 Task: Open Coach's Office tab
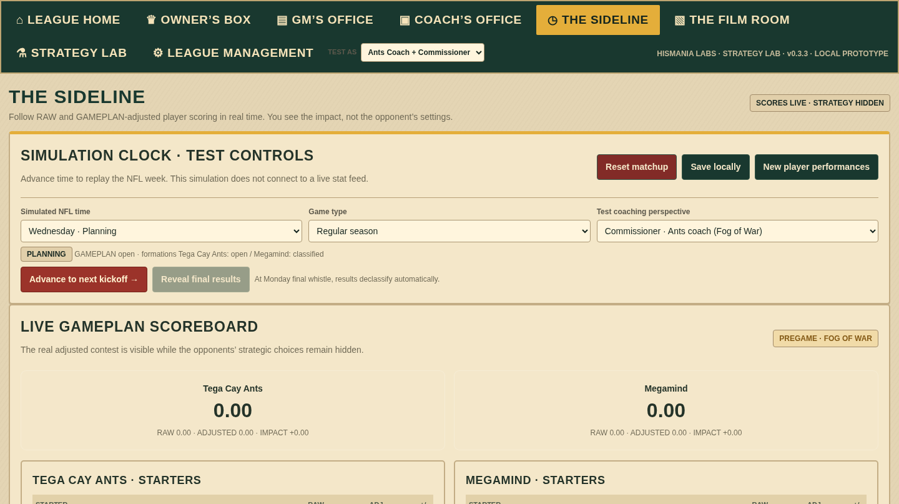[x=460, y=20]
